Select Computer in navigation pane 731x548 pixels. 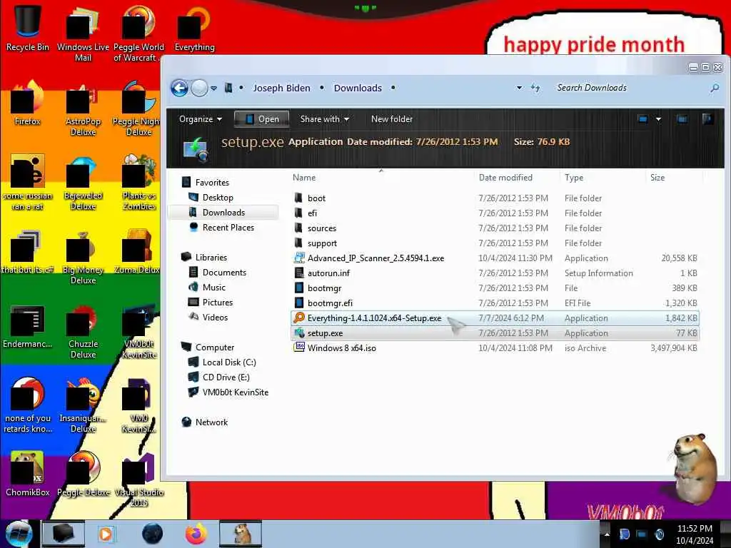pyautogui.click(x=215, y=347)
